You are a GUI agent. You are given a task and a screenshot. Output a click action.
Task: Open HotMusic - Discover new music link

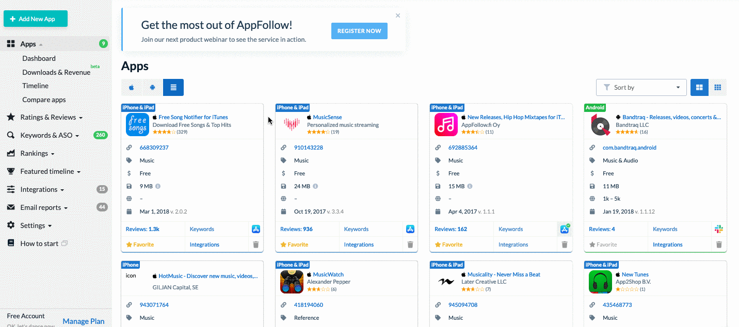(208, 276)
